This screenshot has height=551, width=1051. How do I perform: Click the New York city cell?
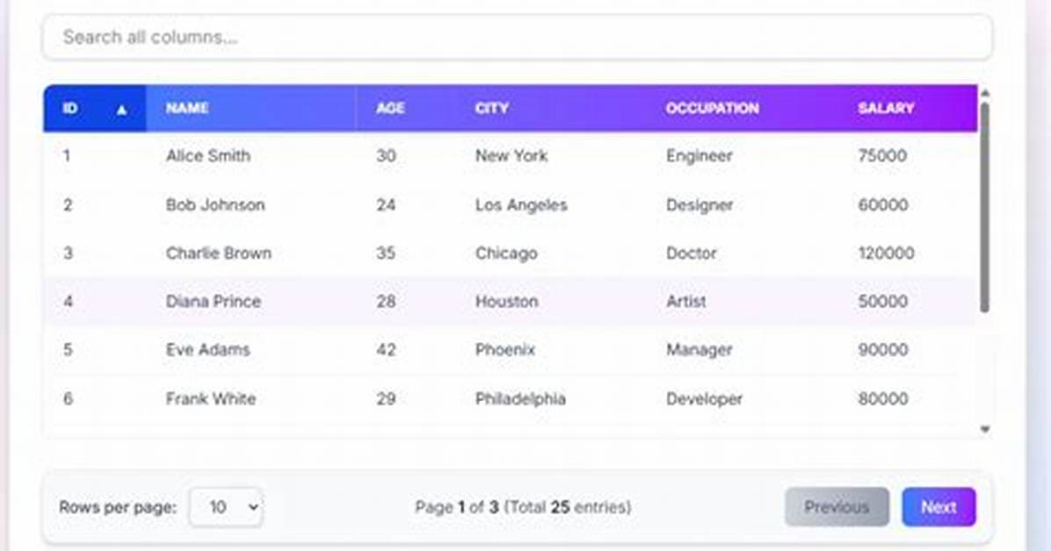tap(511, 156)
